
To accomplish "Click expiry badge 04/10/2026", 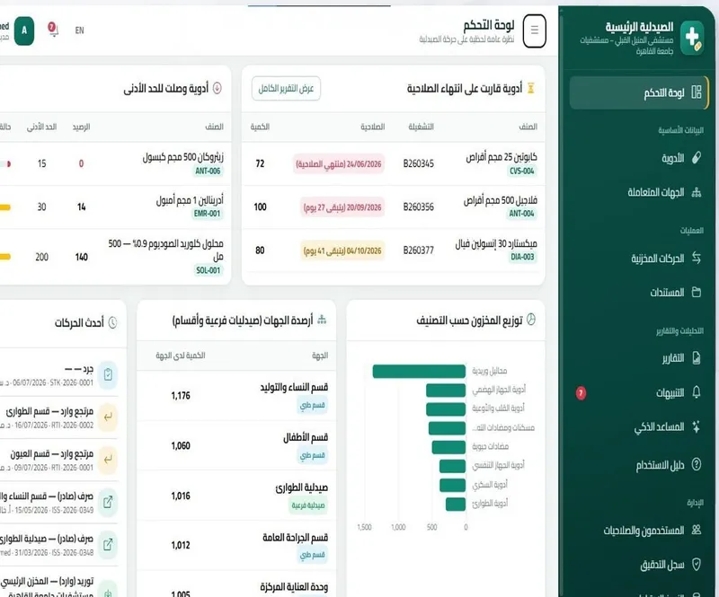I will coord(342,250).
